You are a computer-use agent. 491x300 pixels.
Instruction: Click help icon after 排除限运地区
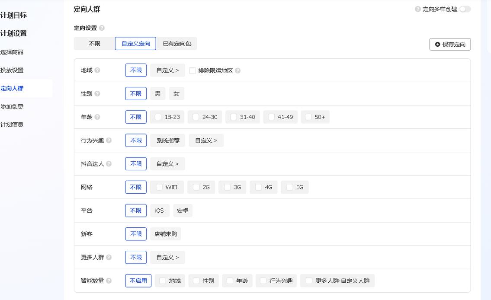[x=237, y=71]
